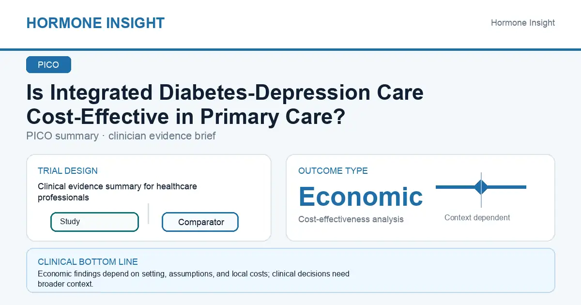Click the vertical divider between Study and Comparator

tap(148, 213)
